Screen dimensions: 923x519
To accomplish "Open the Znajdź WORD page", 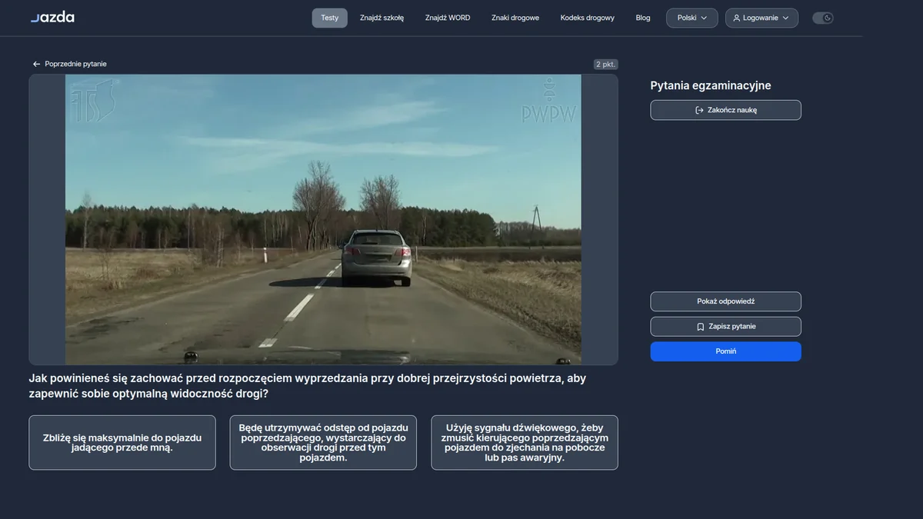I will click(448, 18).
